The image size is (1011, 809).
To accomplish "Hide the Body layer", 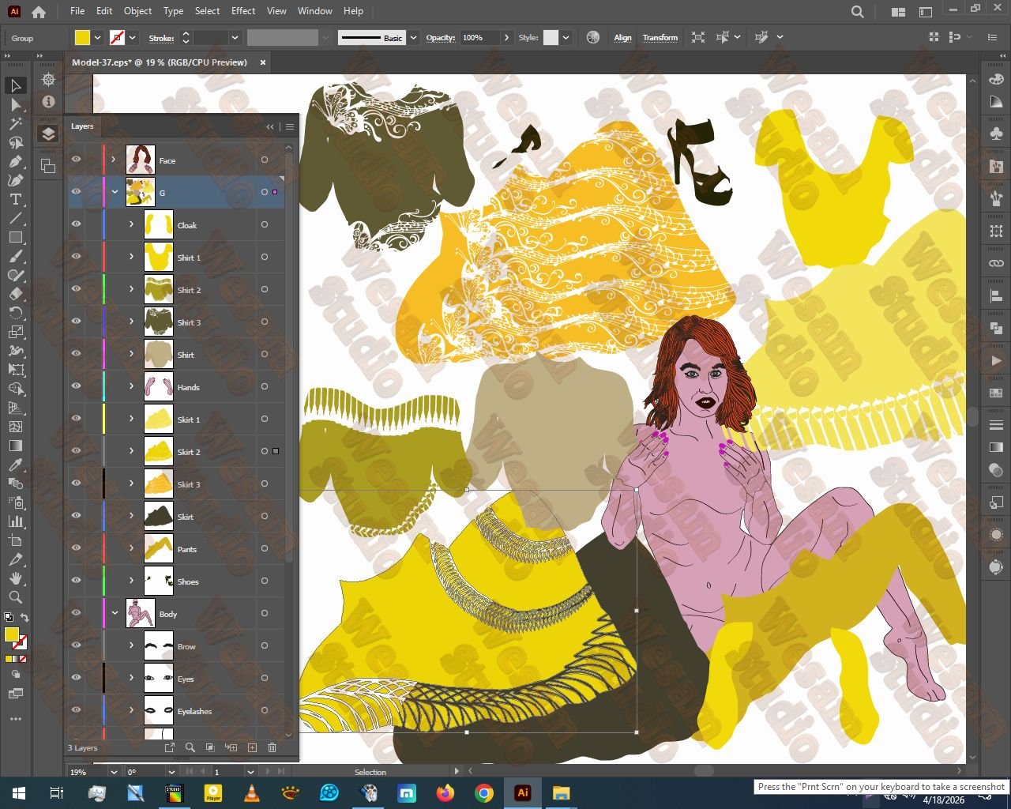I will [x=77, y=613].
